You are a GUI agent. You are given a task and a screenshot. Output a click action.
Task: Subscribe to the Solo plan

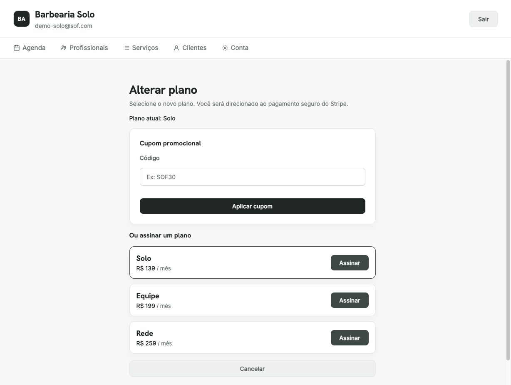[350, 263]
